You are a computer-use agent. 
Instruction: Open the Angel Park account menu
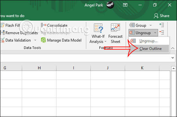coord(94,5)
